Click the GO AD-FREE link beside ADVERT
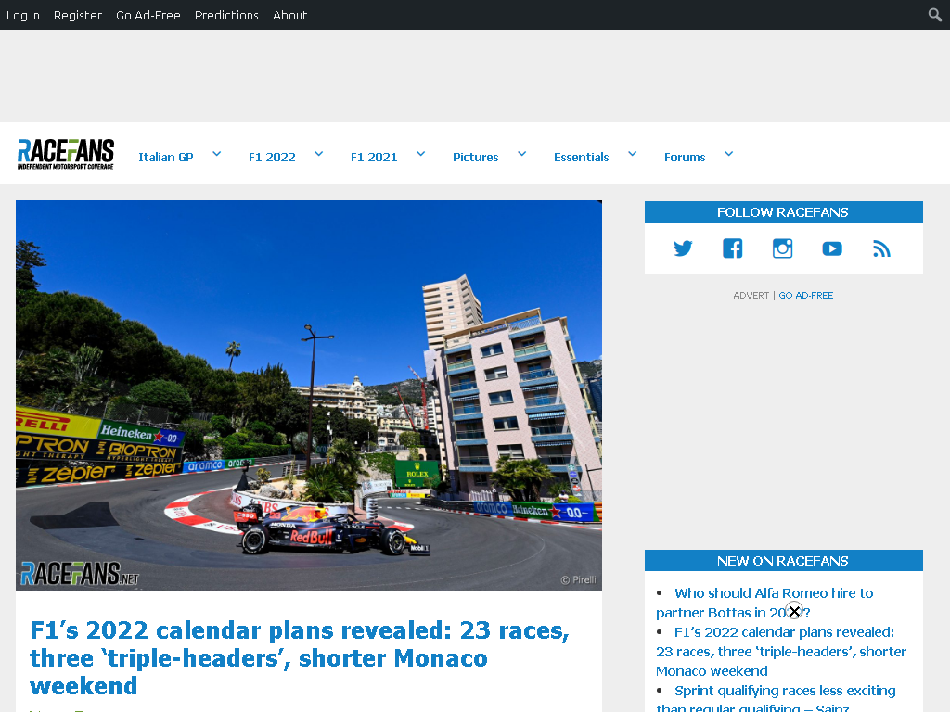The height and width of the screenshot is (712, 950). pyautogui.click(x=806, y=295)
